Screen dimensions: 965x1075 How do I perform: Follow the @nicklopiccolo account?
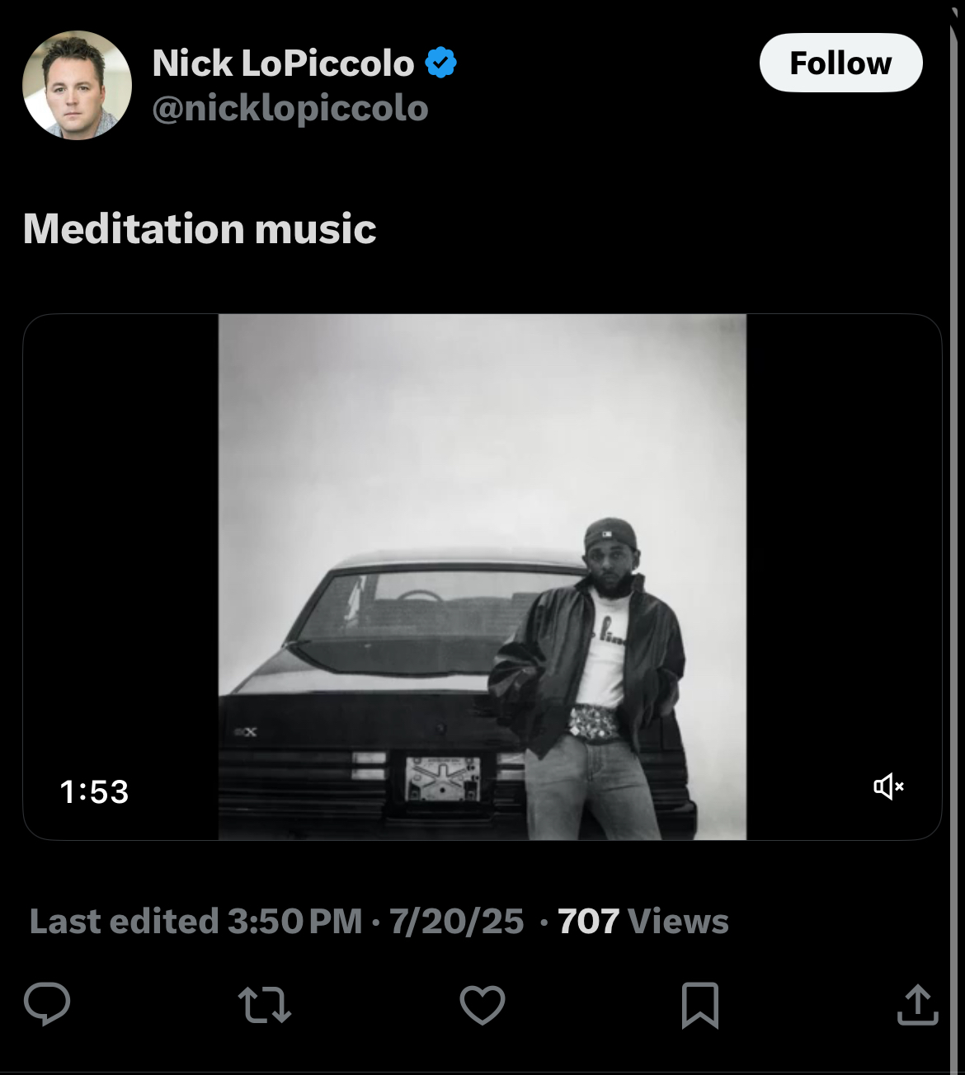(x=840, y=63)
